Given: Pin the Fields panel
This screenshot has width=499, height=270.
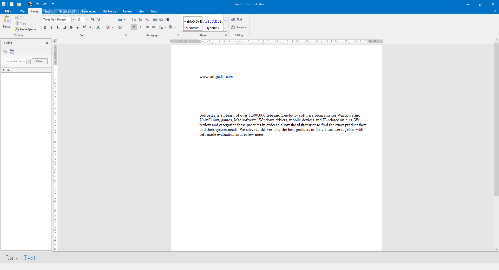Looking at the screenshot, I should [x=47, y=43].
